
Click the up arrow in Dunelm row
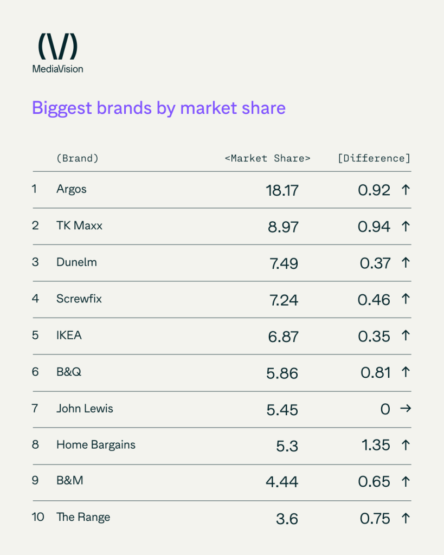pos(406,263)
